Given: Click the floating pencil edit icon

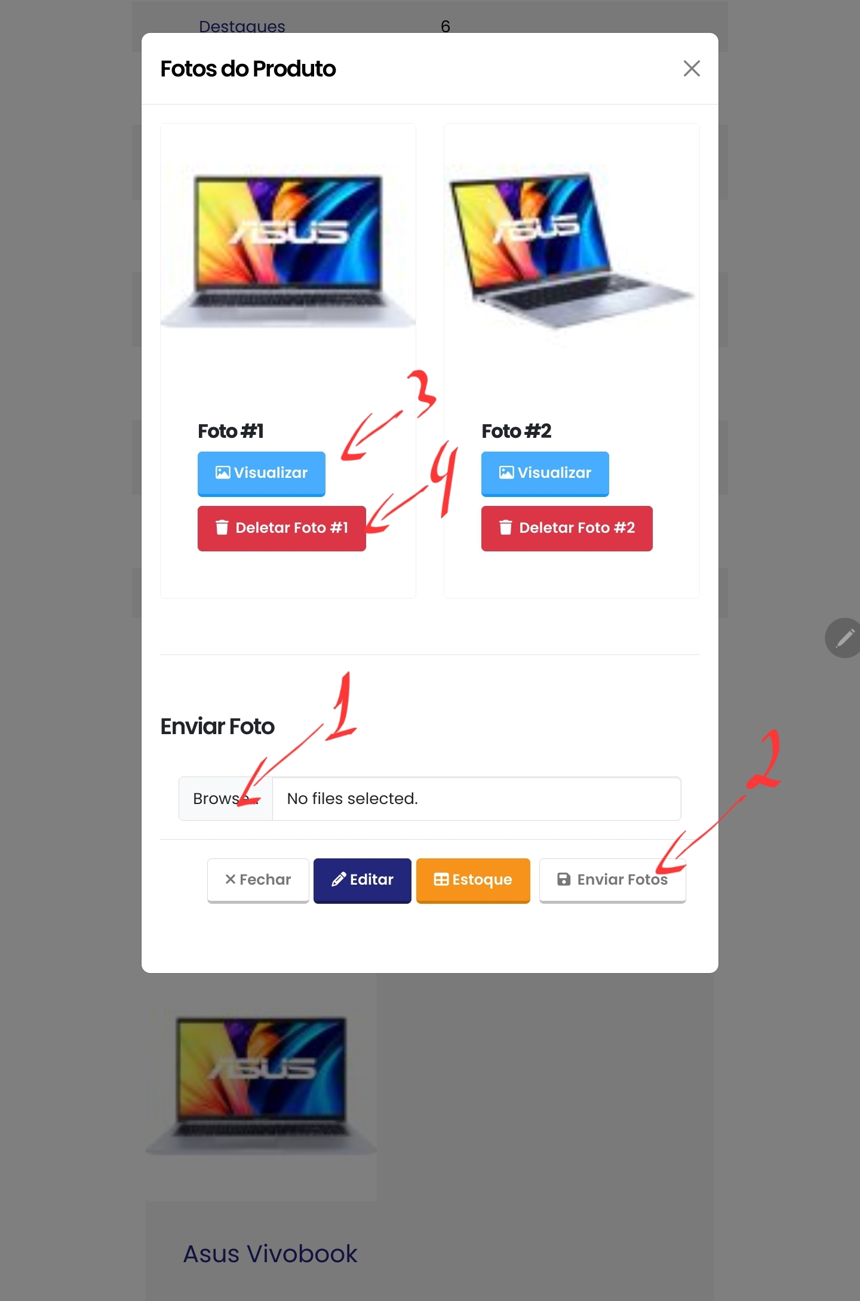Looking at the screenshot, I should [x=844, y=638].
